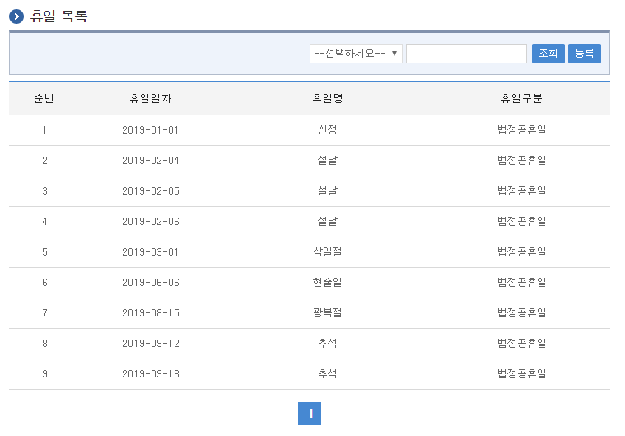The image size is (625, 436).
Task: Click the arrow icon beside 휴일 목록 title
Action: tap(16, 16)
